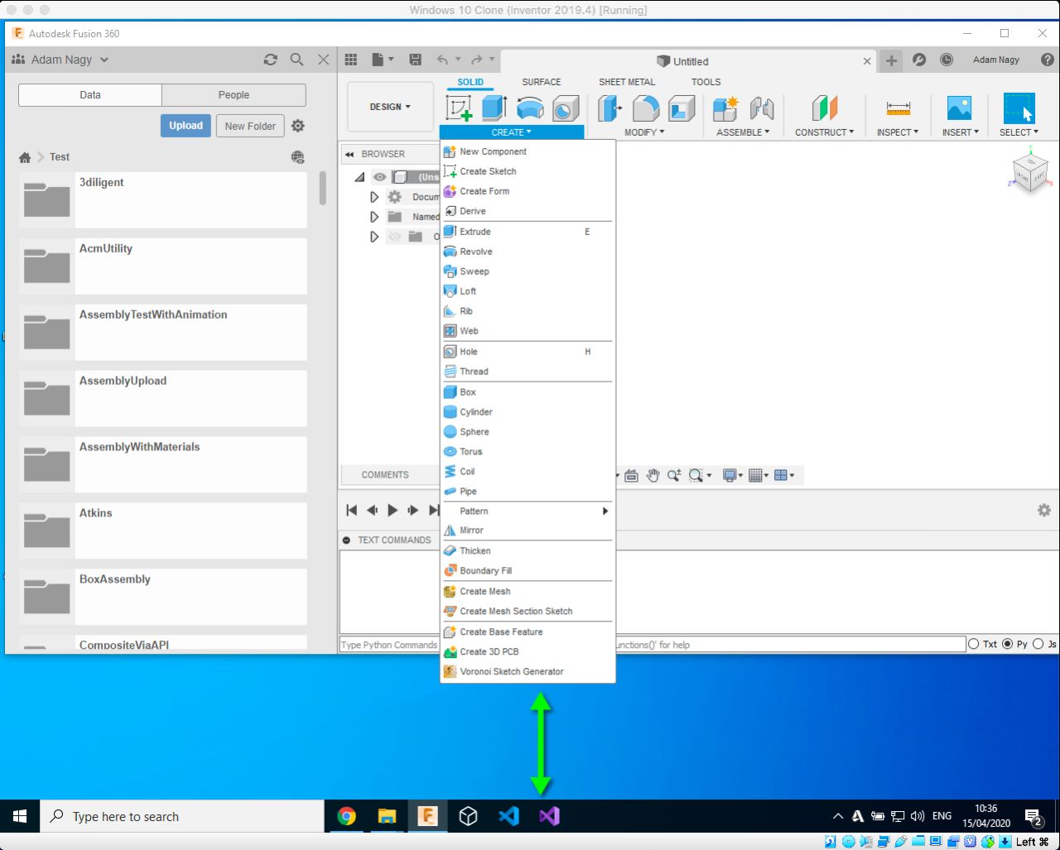Open the INSPECT dropdown
Screen dimensions: 1060x850
pyautogui.click(x=898, y=132)
